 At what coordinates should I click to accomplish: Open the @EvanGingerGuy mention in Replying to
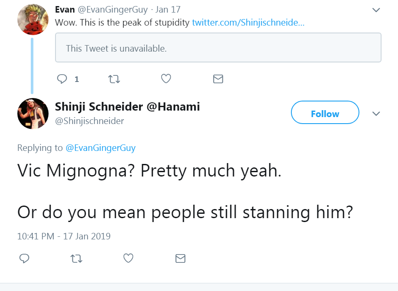click(x=101, y=148)
